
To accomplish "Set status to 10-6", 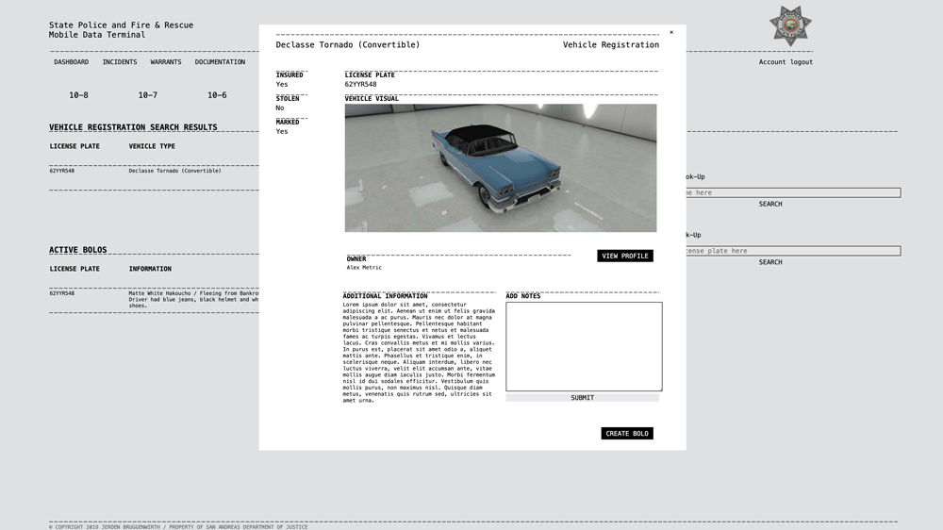I will tap(217, 95).
